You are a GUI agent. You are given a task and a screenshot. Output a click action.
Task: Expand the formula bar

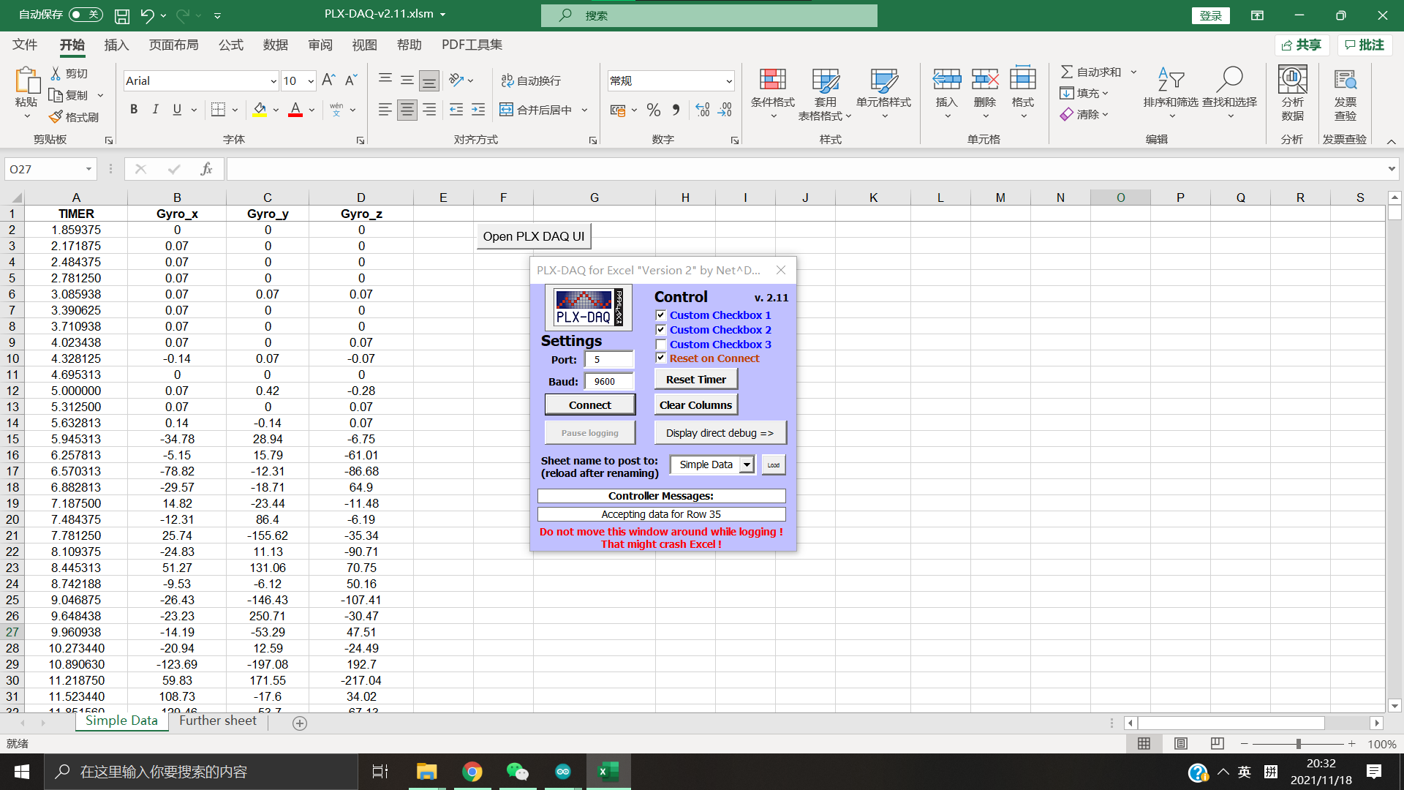point(1391,169)
